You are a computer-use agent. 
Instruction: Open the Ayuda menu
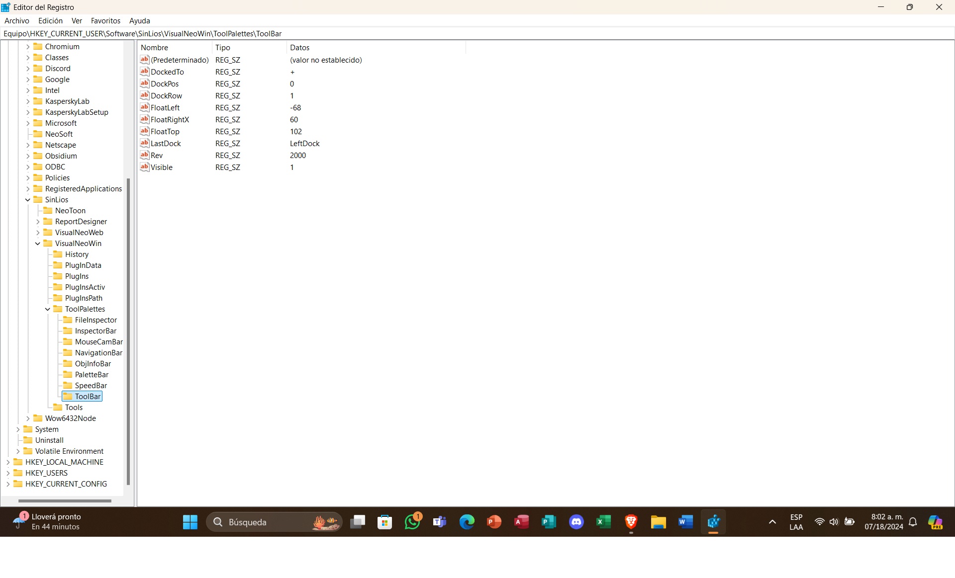point(139,21)
